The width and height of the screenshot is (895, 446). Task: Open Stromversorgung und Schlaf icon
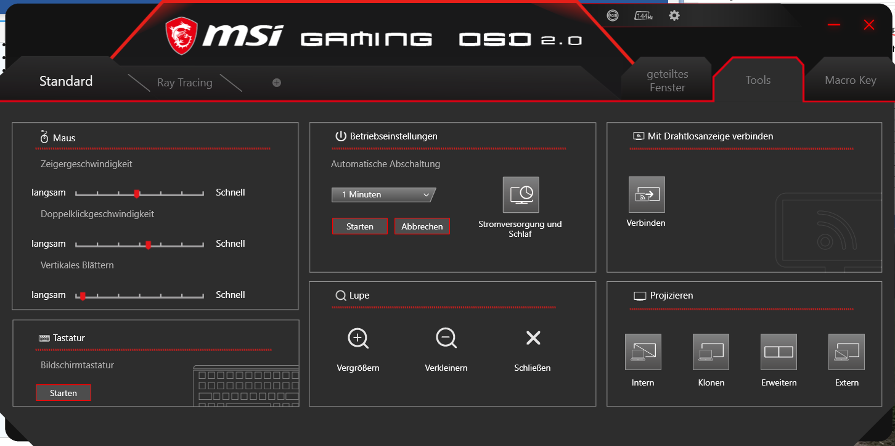[x=521, y=195]
